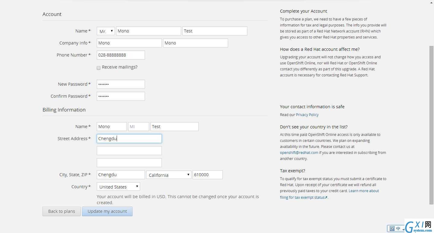Click the Receive mailings? label

pyautogui.click(x=120, y=67)
